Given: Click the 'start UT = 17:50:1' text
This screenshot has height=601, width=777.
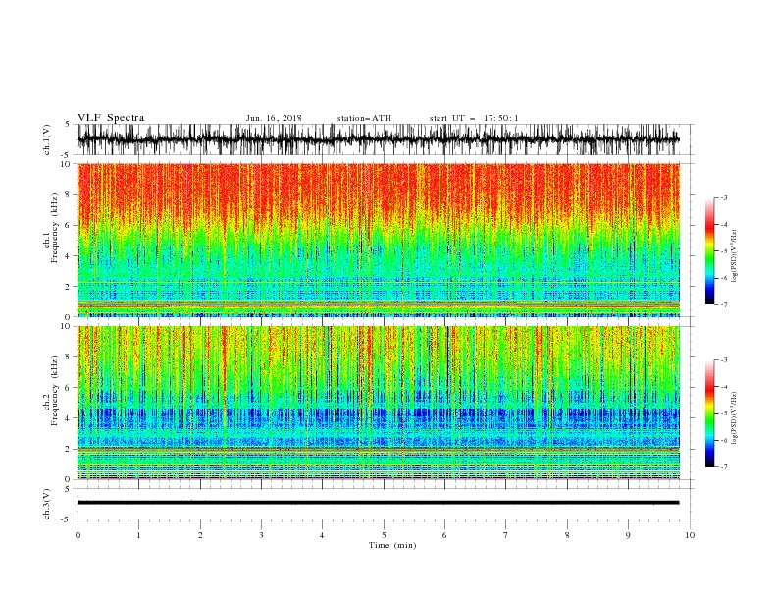Looking at the screenshot, I should (x=474, y=118).
